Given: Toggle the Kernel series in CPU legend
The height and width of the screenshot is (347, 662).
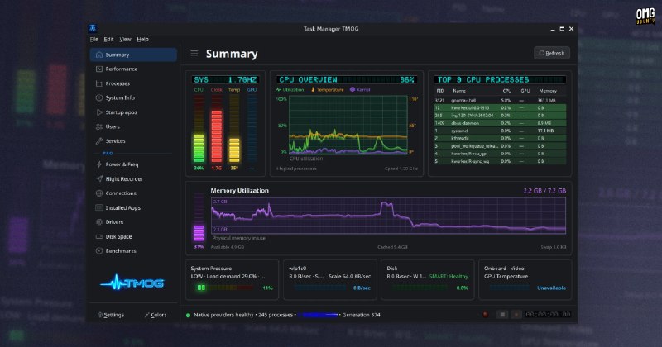Looking at the screenshot, I should 360,90.
